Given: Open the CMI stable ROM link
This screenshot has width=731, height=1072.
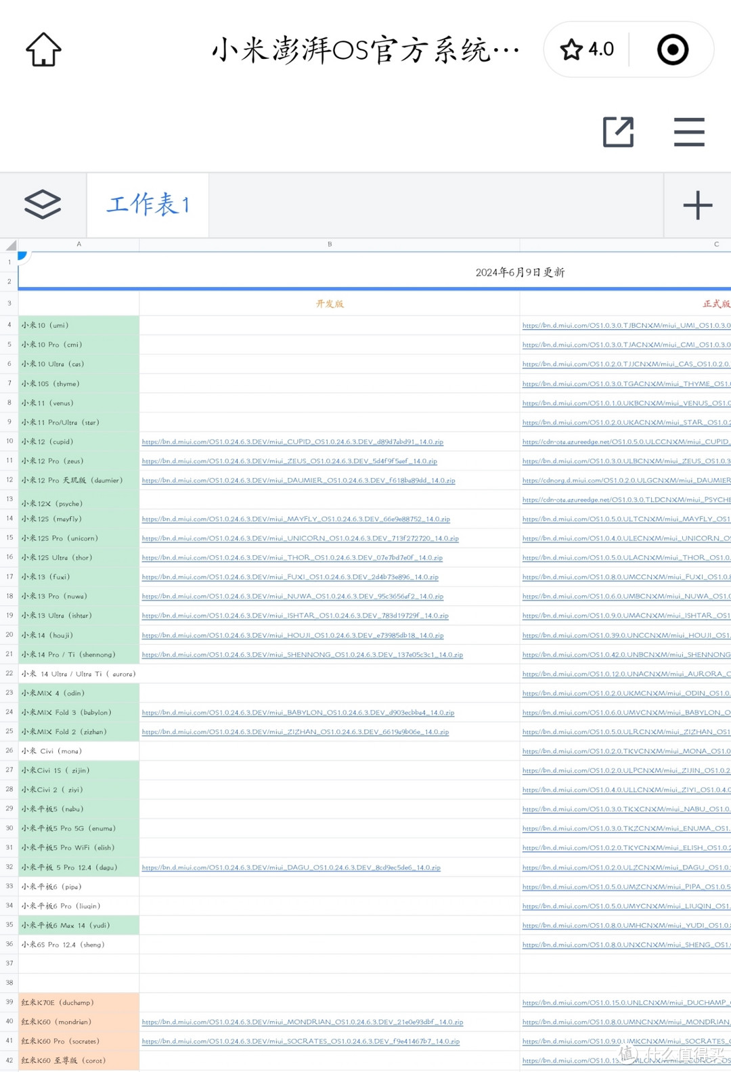Looking at the screenshot, I should [626, 345].
